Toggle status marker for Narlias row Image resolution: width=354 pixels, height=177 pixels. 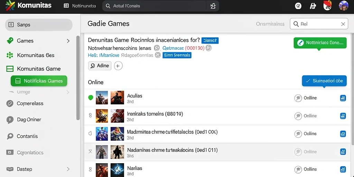(90, 169)
